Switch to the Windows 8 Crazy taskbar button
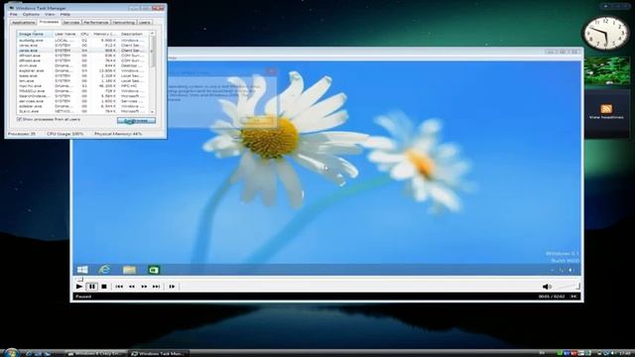635x357 pixels. 96,353
